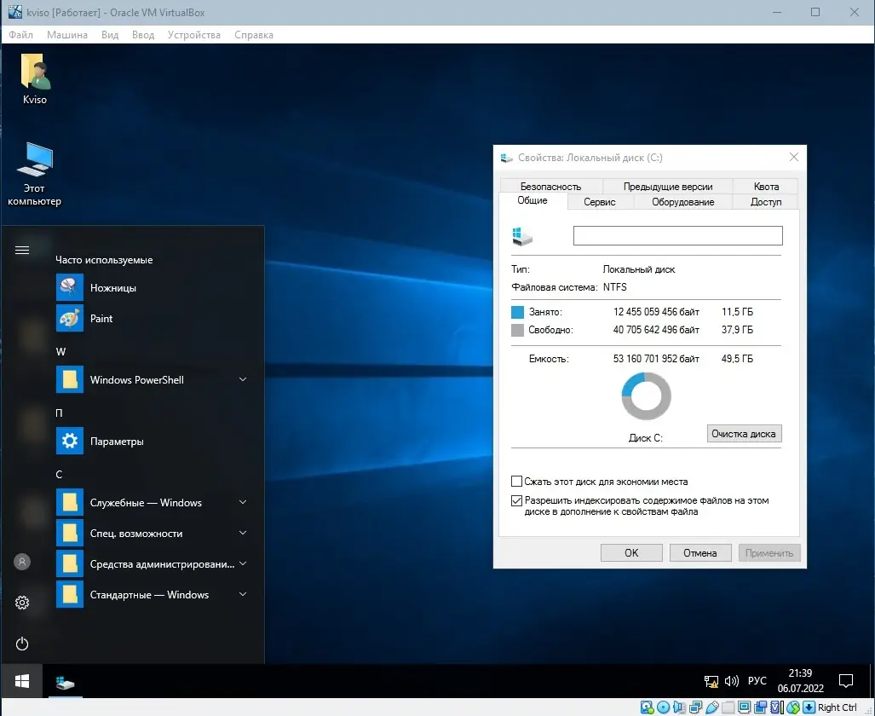Click the display icon in VirtualBox status bar

point(741,707)
